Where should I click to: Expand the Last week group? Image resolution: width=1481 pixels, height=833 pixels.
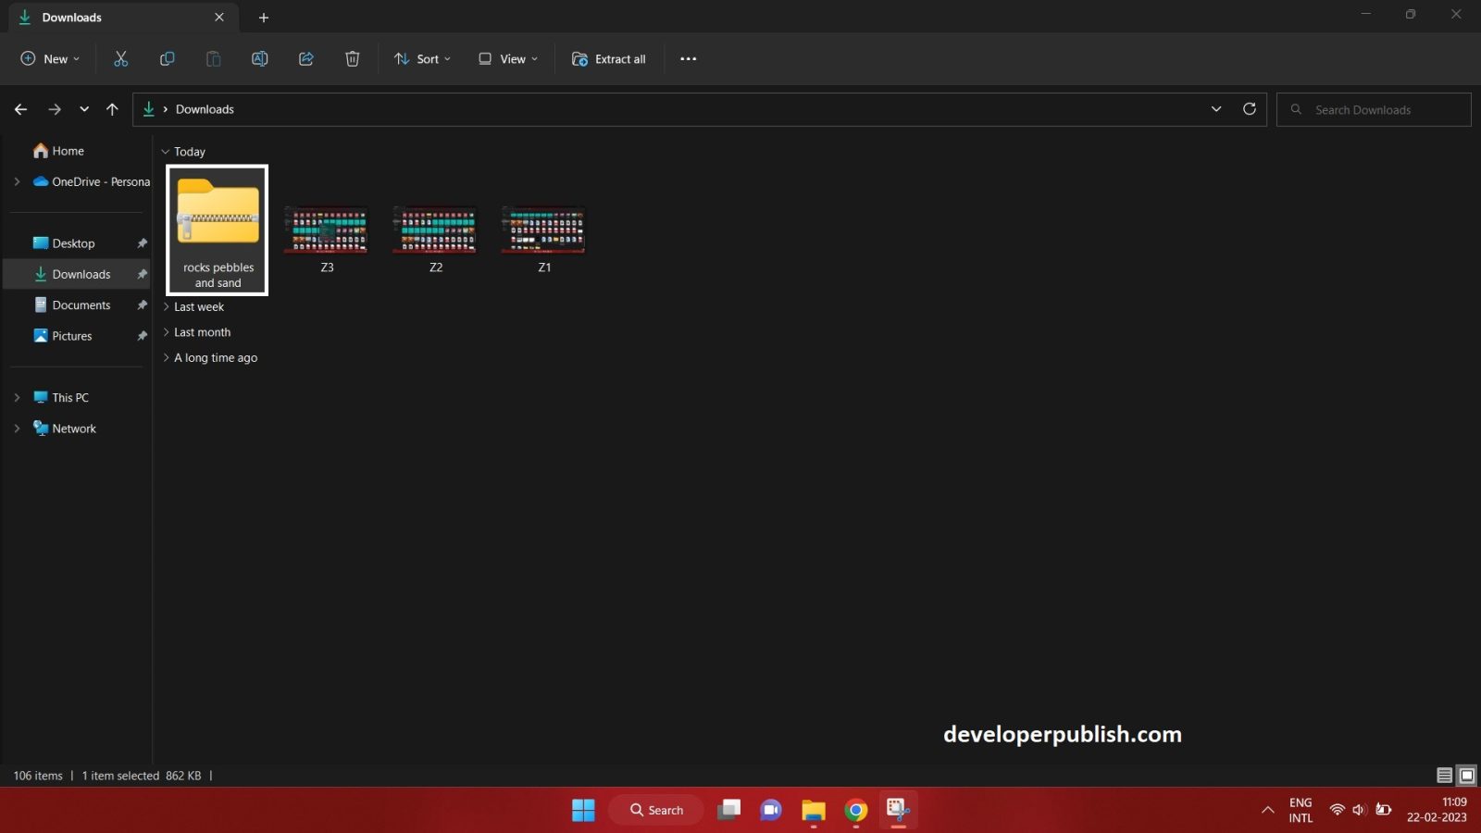tap(167, 306)
